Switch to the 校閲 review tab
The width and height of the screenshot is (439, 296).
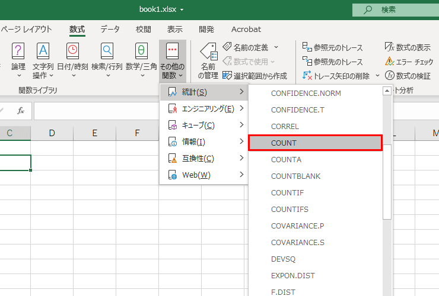[144, 29]
